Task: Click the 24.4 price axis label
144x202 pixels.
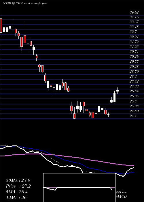Action: click(133, 116)
